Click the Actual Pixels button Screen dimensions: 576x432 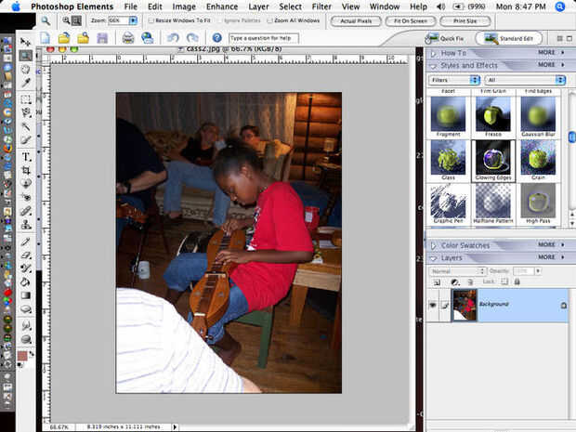tap(356, 21)
